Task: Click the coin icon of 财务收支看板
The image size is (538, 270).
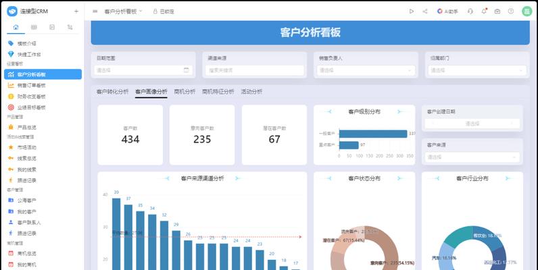Action: pos(11,97)
